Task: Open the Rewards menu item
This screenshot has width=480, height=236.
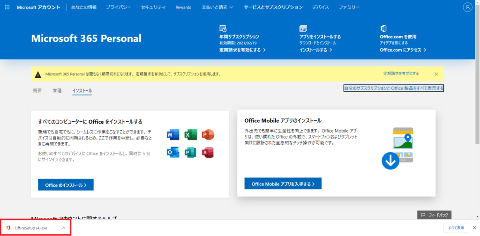Action: [183, 7]
